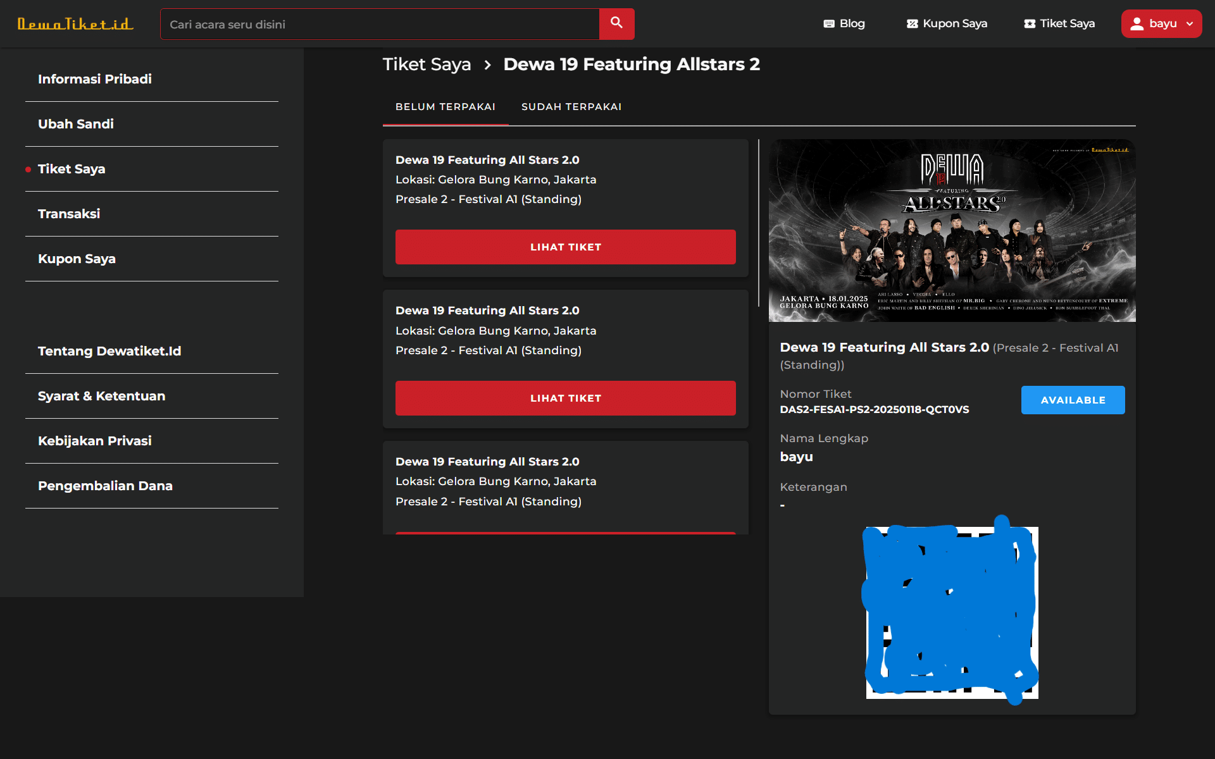Click the Blog keyboard icon
This screenshot has height=759, width=1215.
[x=829, y=23]
